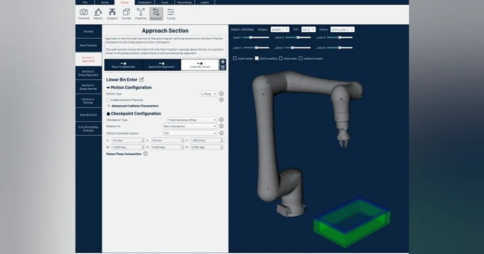Edit the Linear Bin Enter name icon
Image resolution: width=484 pixels, height=254 pixels.
pyautogui.click(x=142, y=80)
